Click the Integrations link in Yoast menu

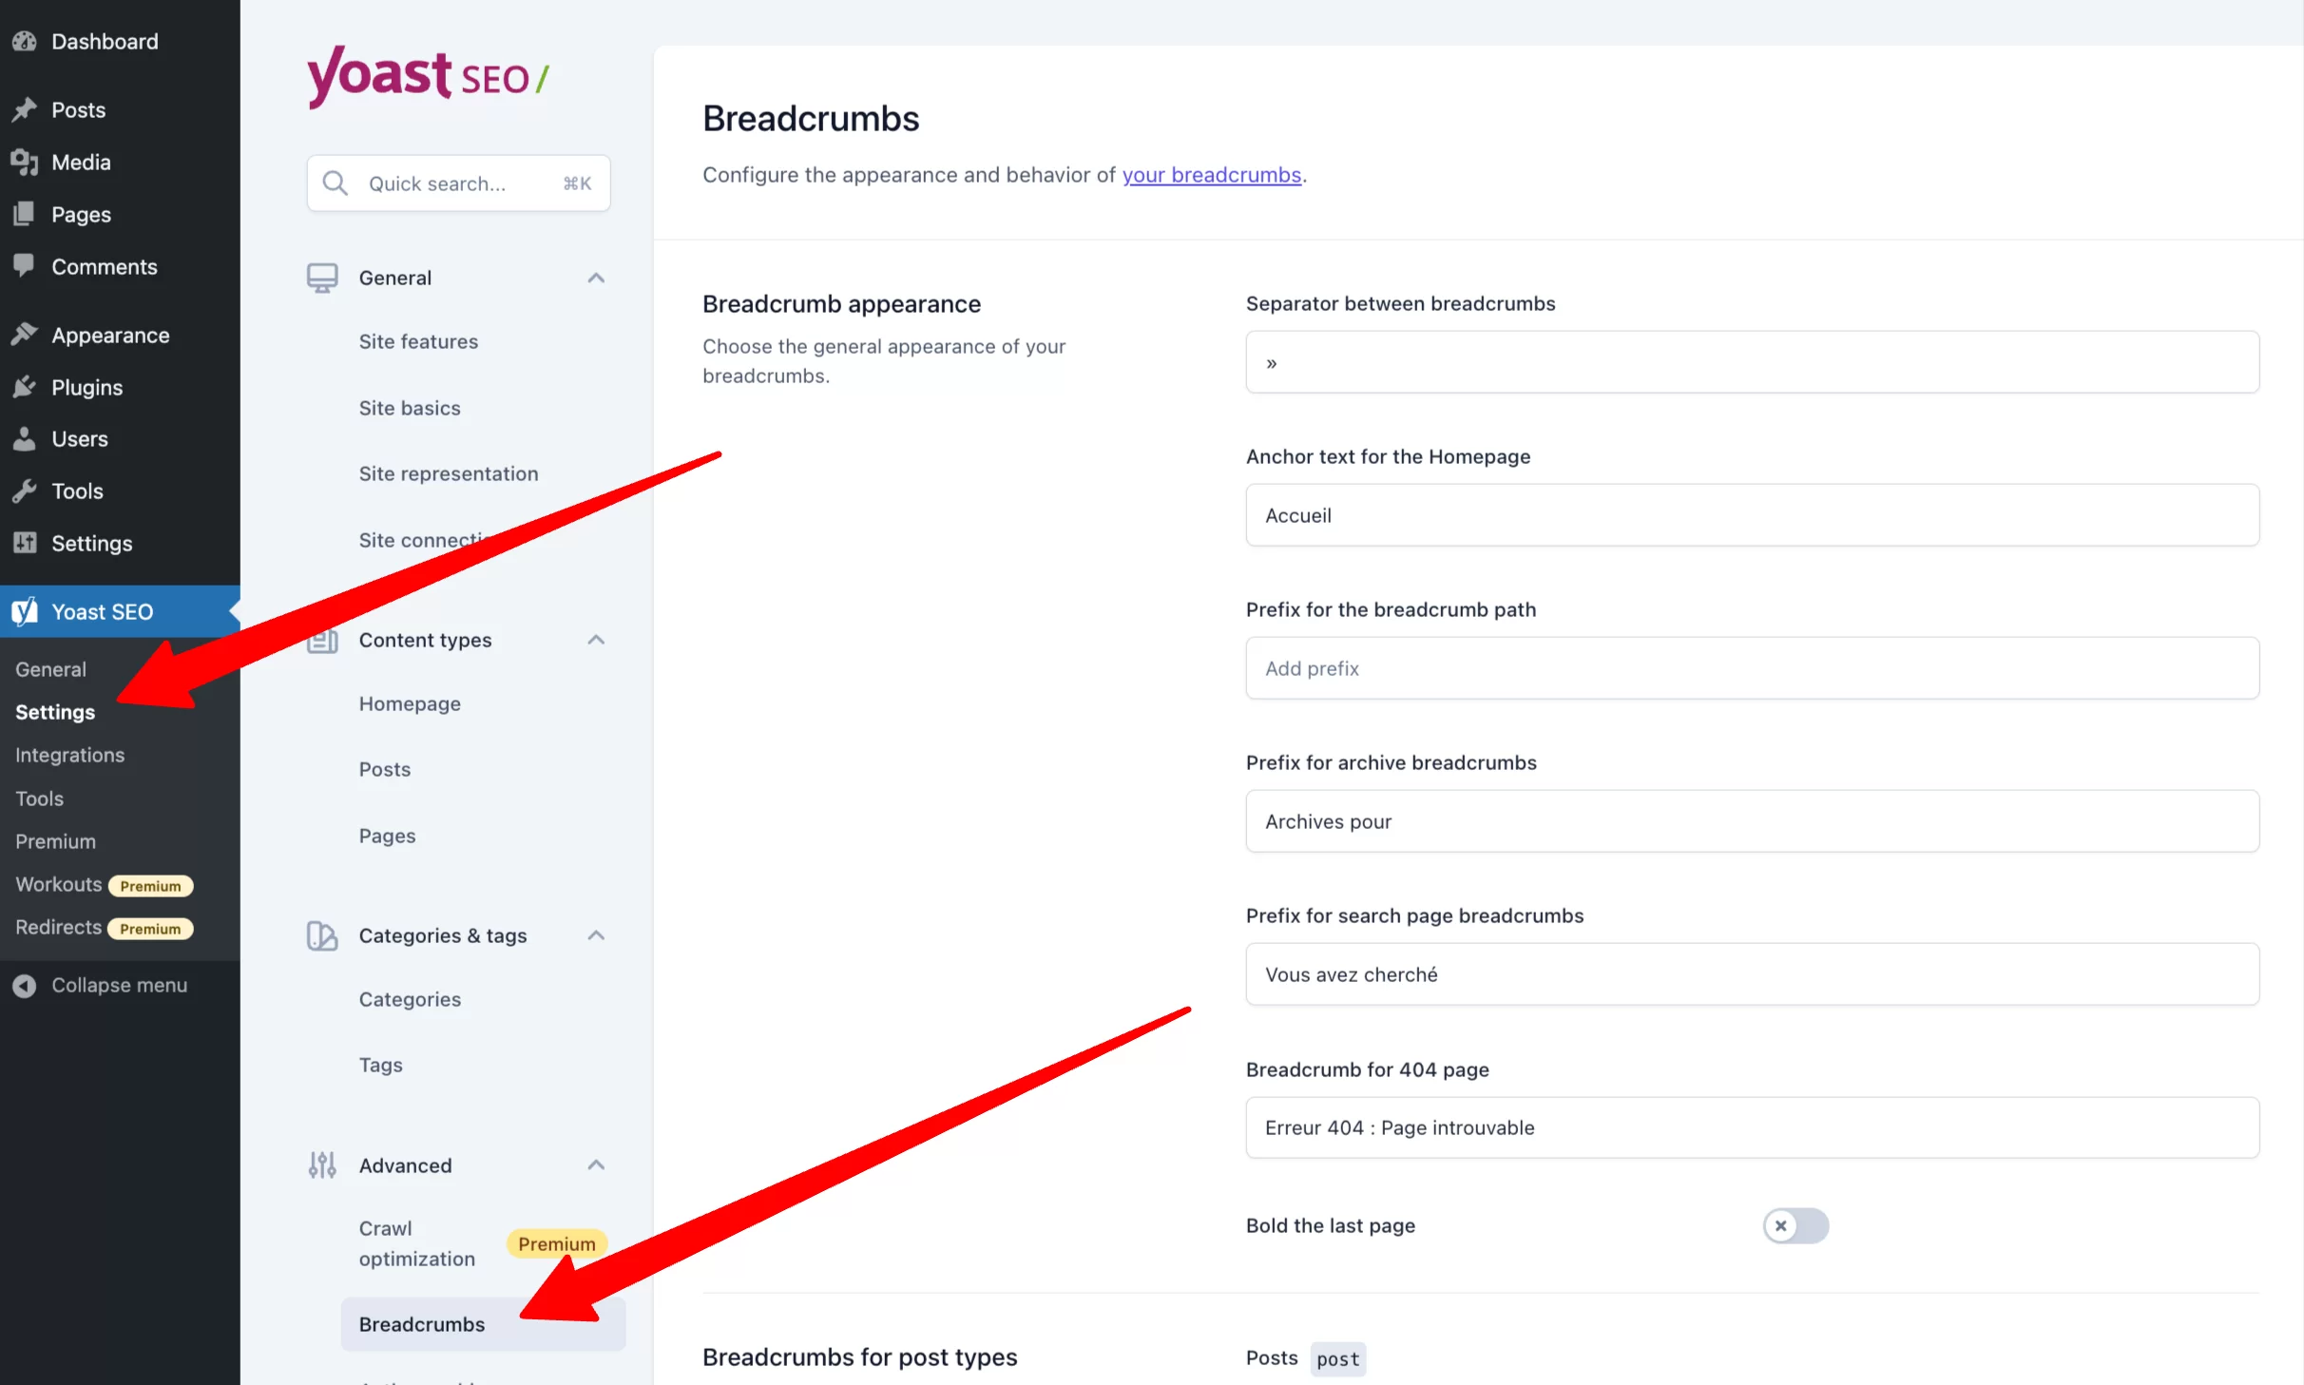point(69,755)
